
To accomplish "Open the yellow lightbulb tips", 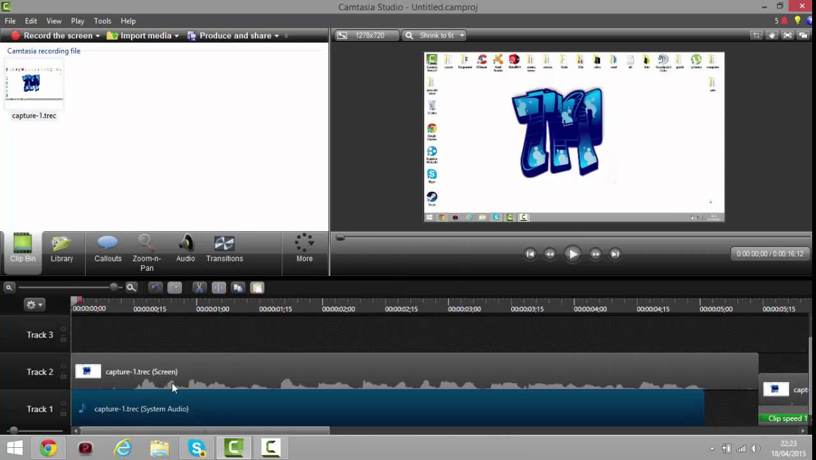I will (797, 20).
